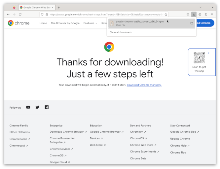The width and height of the screenshot is (220, 169).
Task: Open the Home navigation item
Action: tap(43, 23)
